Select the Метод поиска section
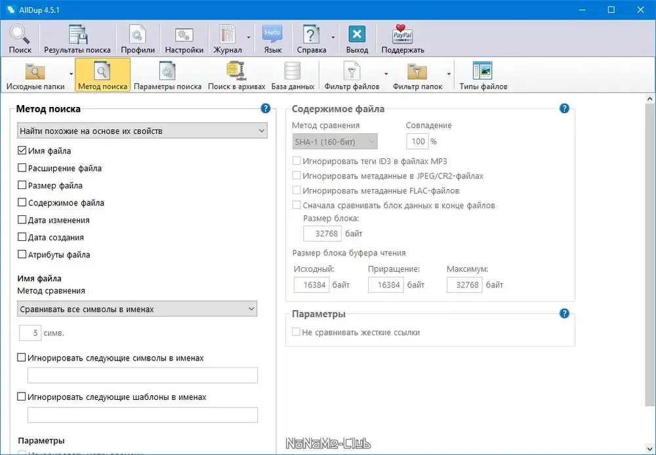 pyautogui.click(x=102, y=75)
